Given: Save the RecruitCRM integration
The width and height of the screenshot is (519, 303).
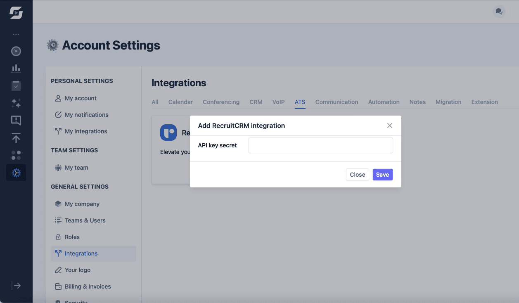Looking at the screenshot, I should [x=382, y=174].
